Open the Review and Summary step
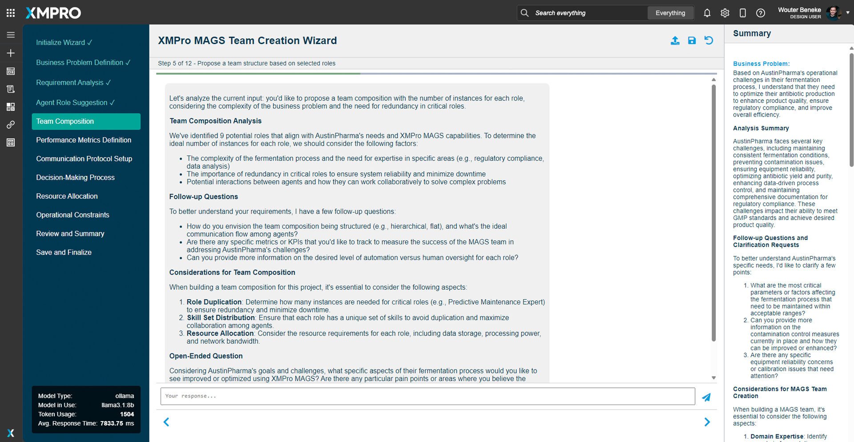Screen dimensions: 854x442 click(x=70, y=233)
